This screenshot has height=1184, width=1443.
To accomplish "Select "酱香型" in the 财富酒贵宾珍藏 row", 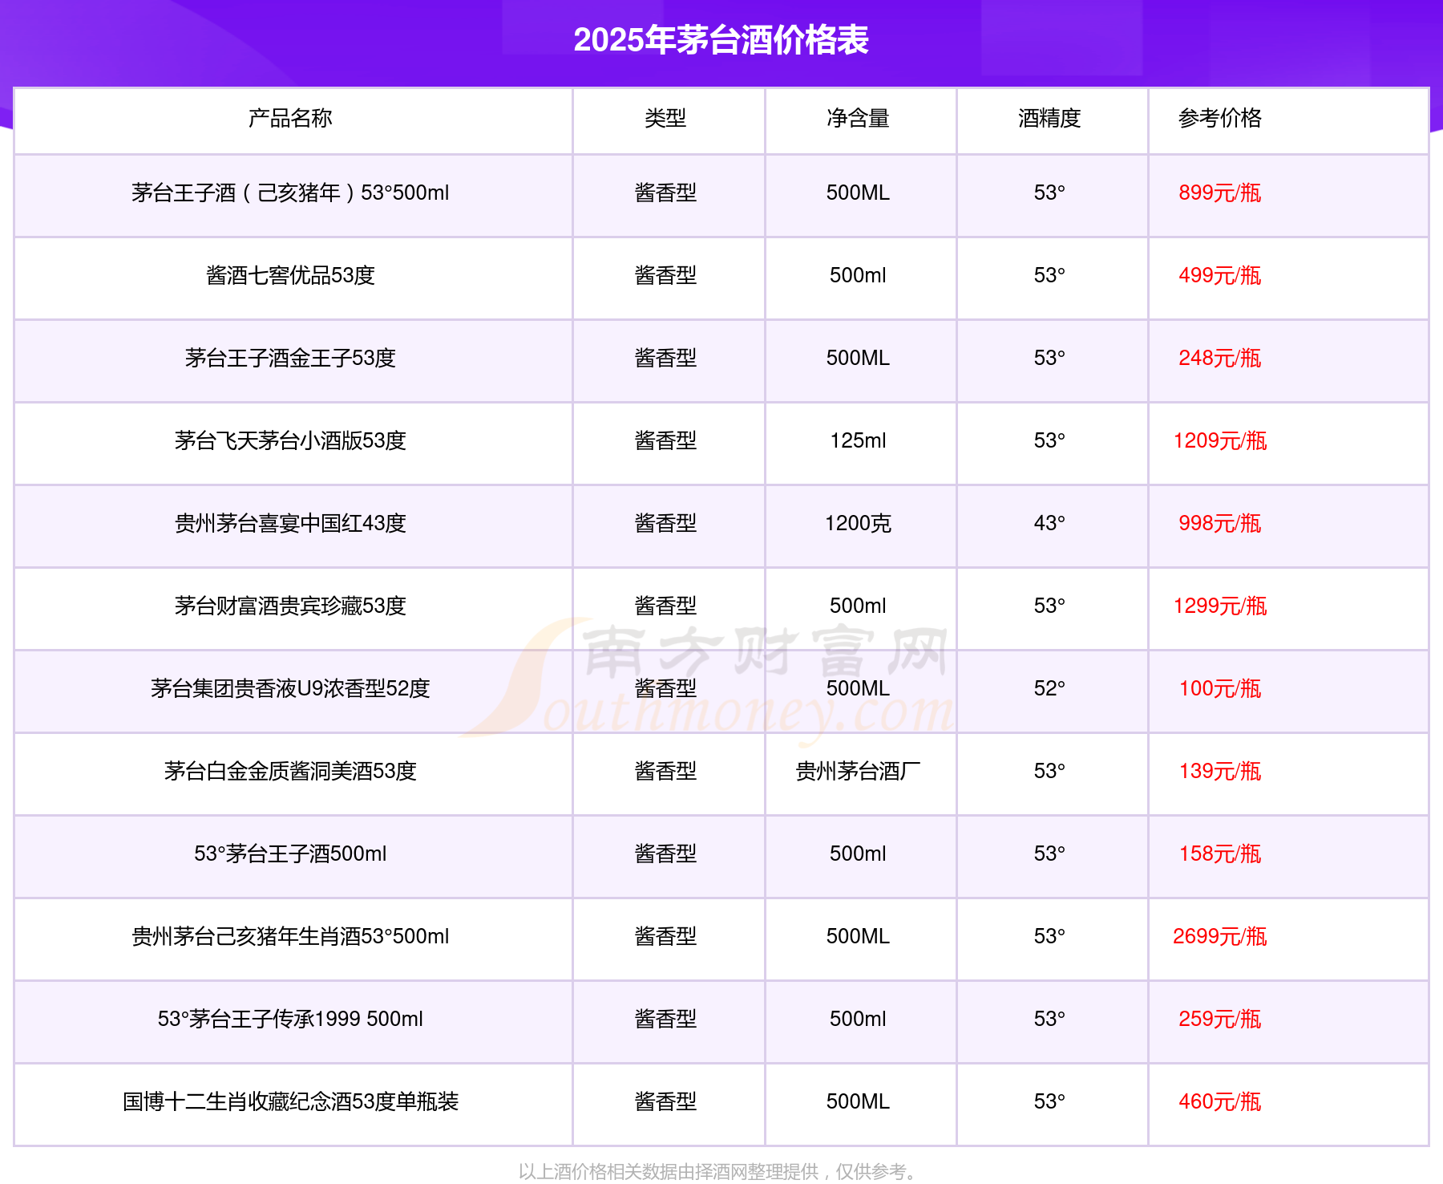I will (665, 606).
